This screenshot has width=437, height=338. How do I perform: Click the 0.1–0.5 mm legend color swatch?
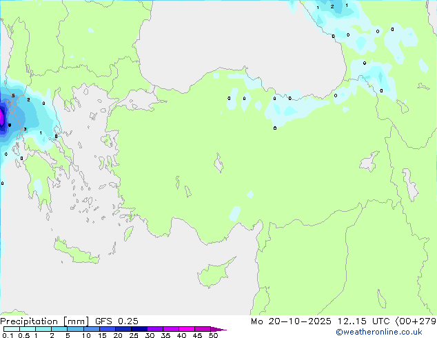(x=12, y=329)
